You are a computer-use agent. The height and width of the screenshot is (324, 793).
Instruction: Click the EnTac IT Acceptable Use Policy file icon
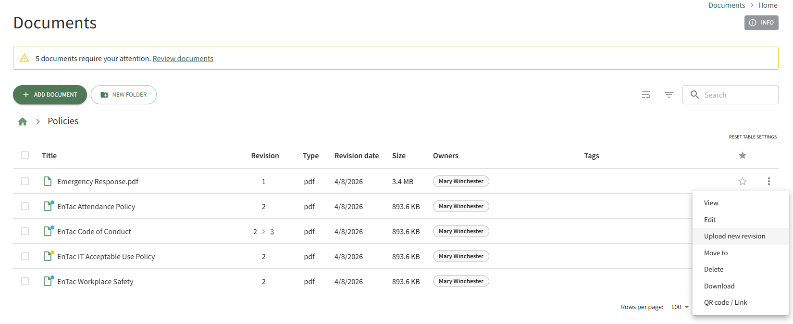pos(48,256)
